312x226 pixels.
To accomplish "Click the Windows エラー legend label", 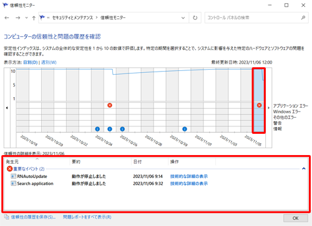I will (287, 111).
